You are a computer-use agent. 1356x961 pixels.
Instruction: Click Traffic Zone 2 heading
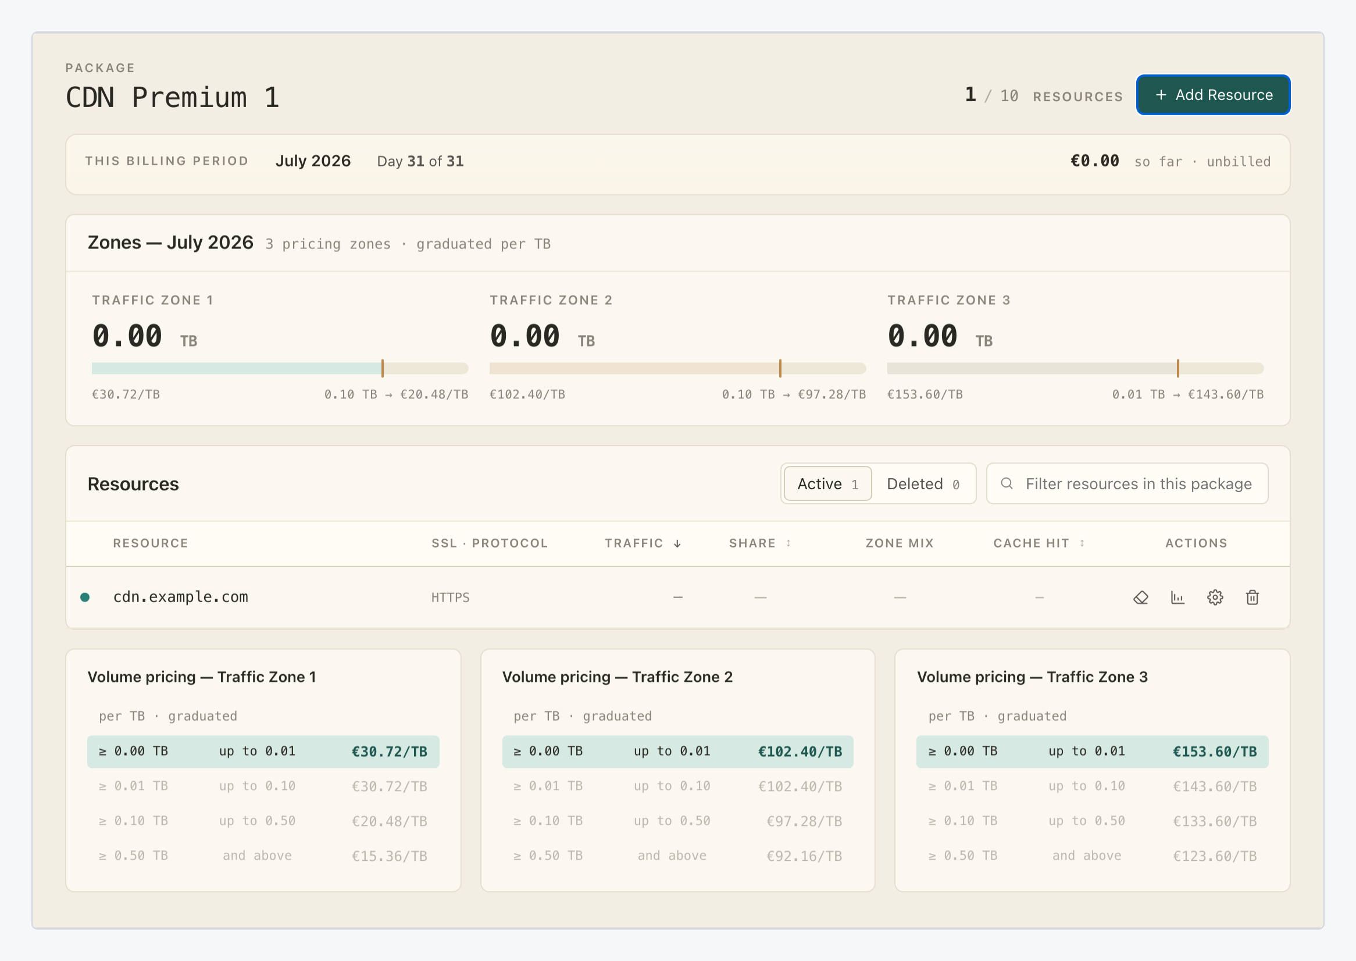click(551, 300)
